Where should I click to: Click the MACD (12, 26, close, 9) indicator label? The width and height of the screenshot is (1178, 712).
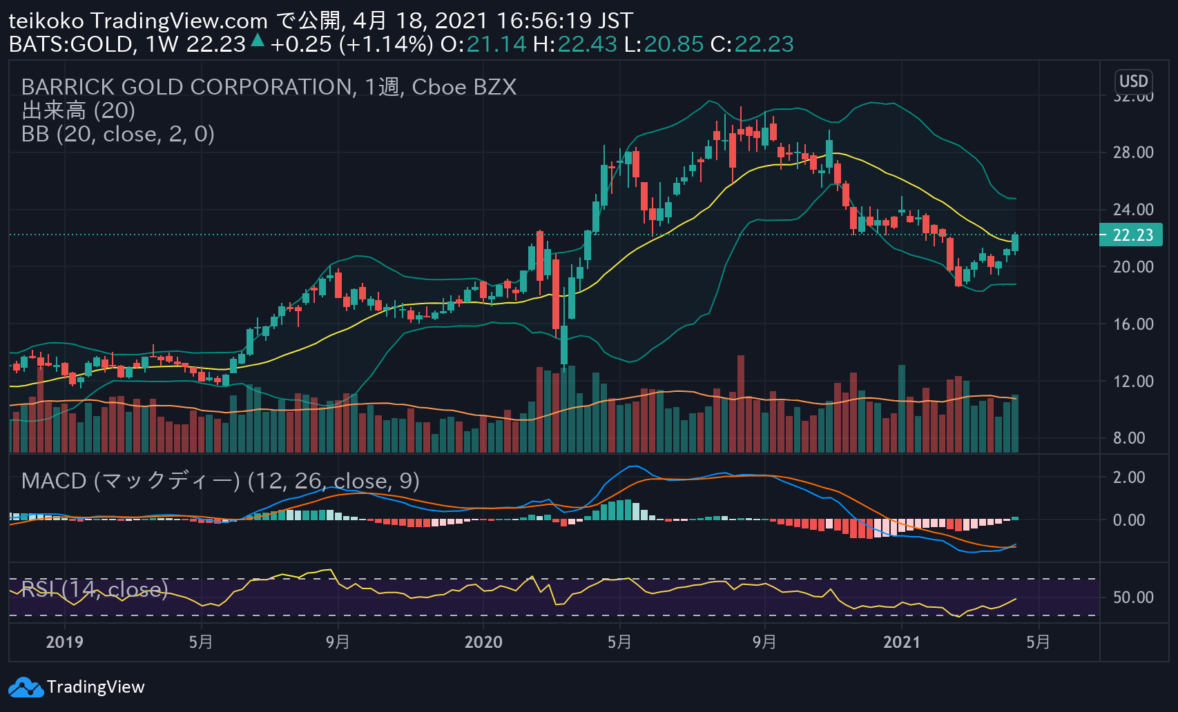[x=220, y=480]
